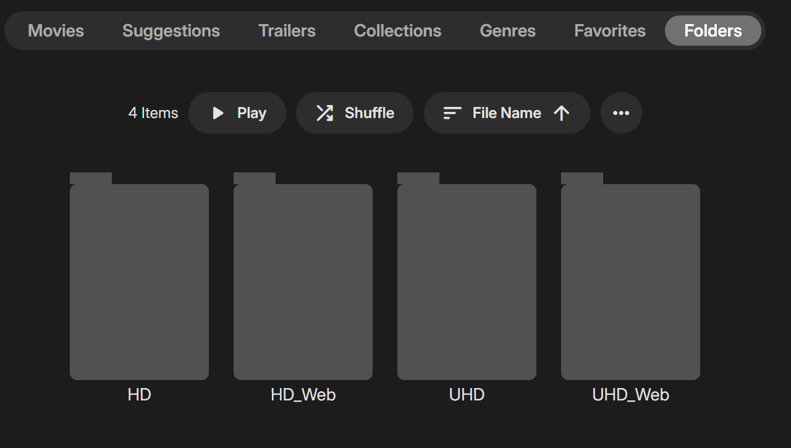
Task: Click the Shuffle crossed-arrows icon
Action: point(325,113)
